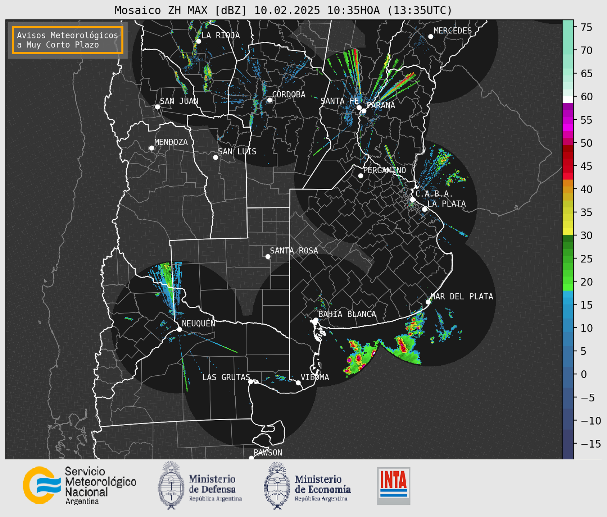Click the 'CÓRDOBA' map label

[289, 95]
